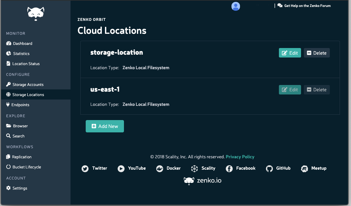This screenshot has height=206, width=351.
Task: Click the zenko.io footer logo
Action: (202, 180)
